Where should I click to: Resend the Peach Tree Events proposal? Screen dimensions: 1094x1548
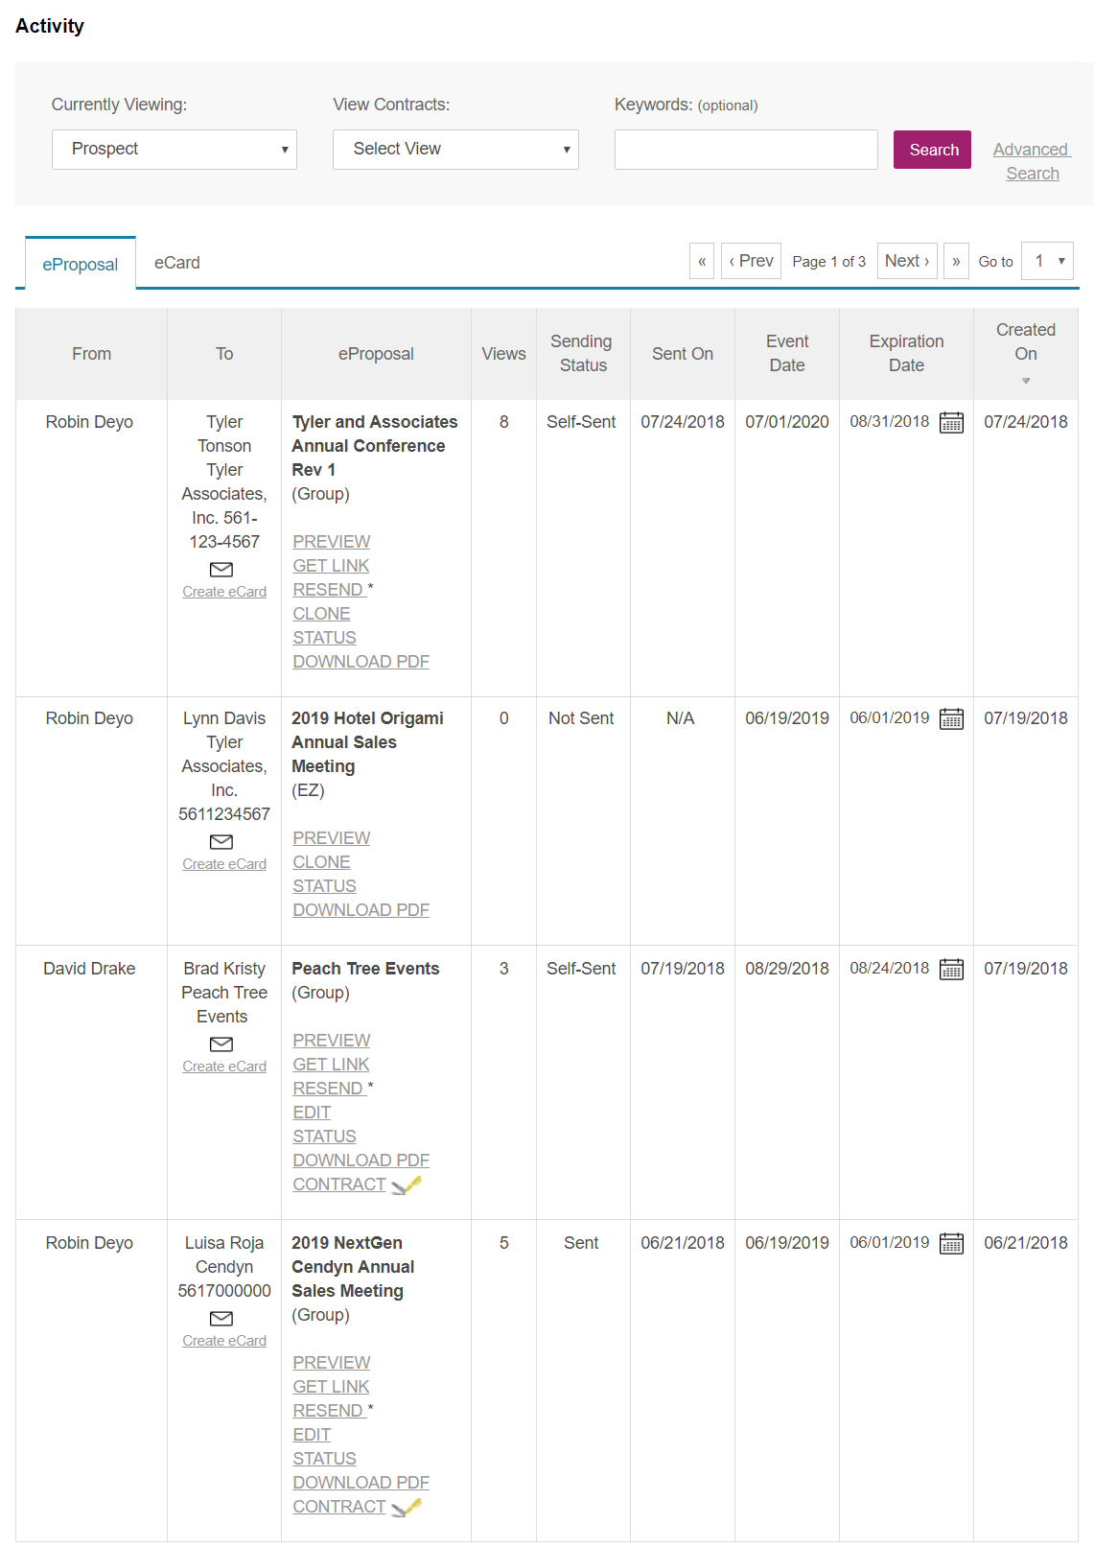[328, 1089]
